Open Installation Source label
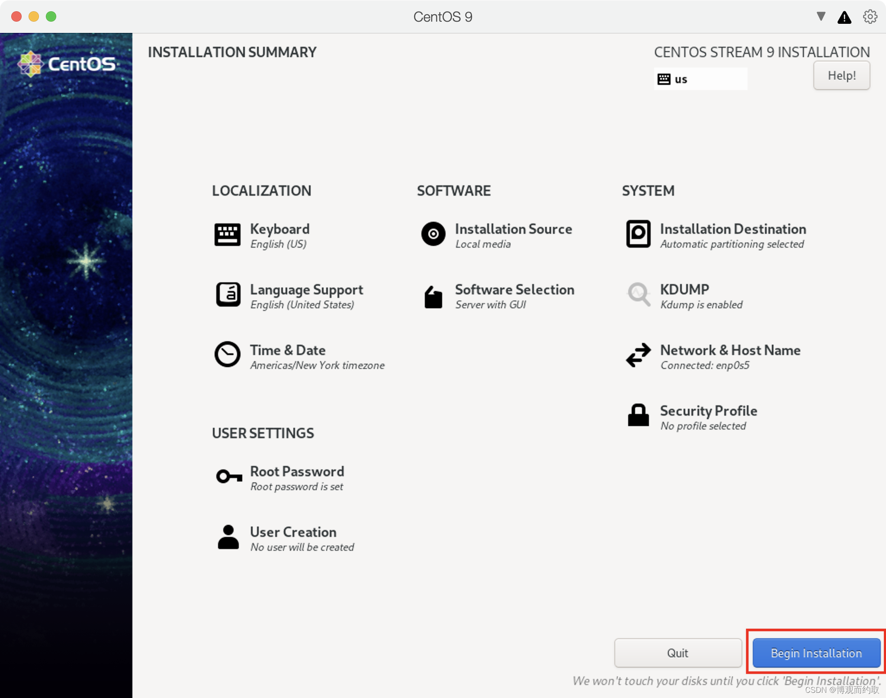 point(514,229)
